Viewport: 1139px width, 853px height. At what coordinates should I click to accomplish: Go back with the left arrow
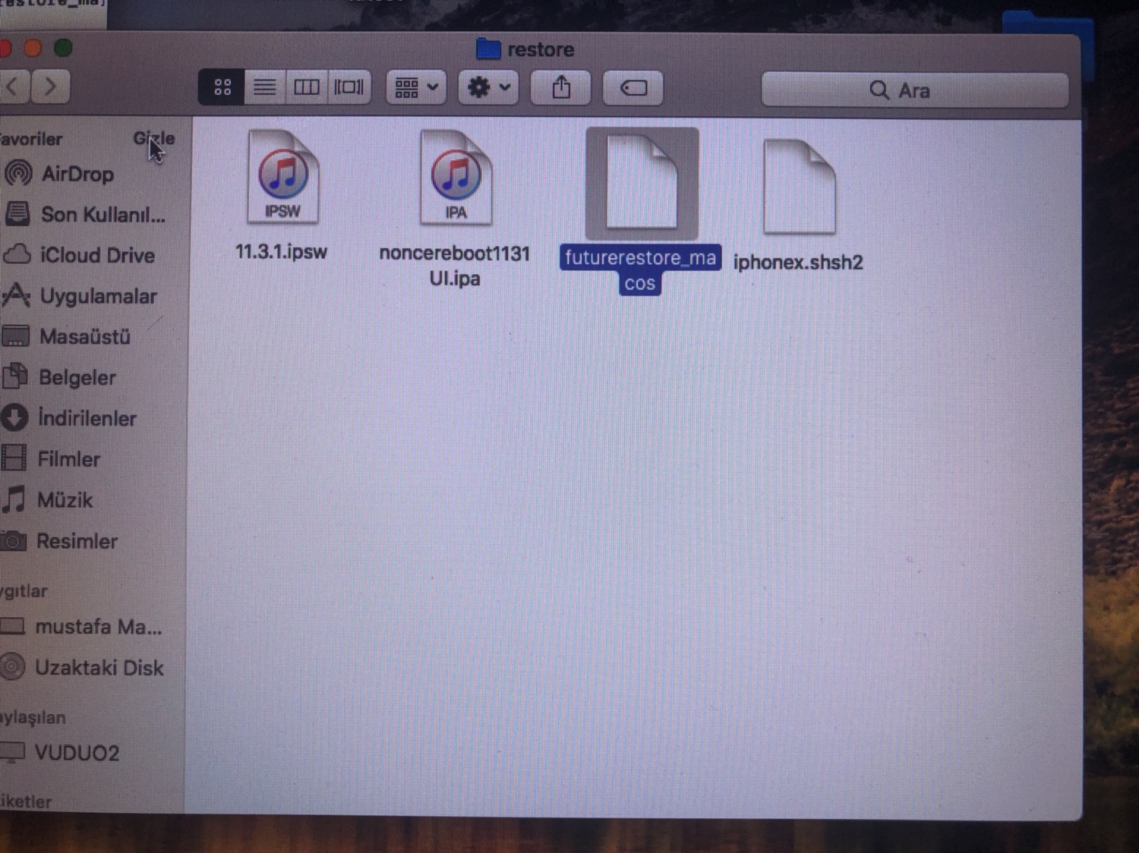coord(13,87)
